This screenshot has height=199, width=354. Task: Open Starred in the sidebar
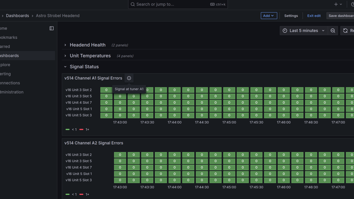pos(5,46)
